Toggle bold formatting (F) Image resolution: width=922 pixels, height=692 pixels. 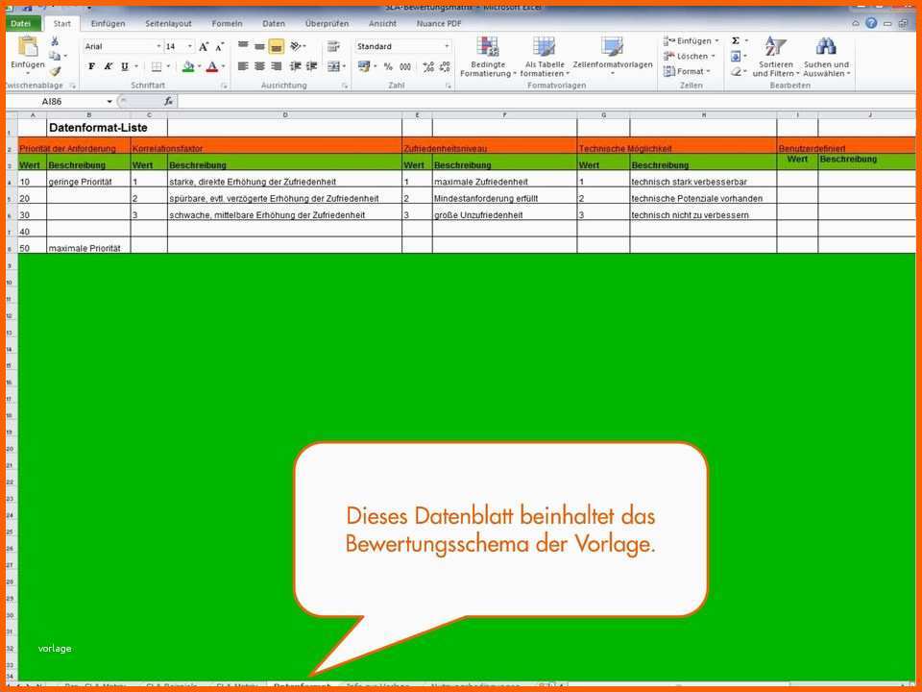tap(91, 67)
